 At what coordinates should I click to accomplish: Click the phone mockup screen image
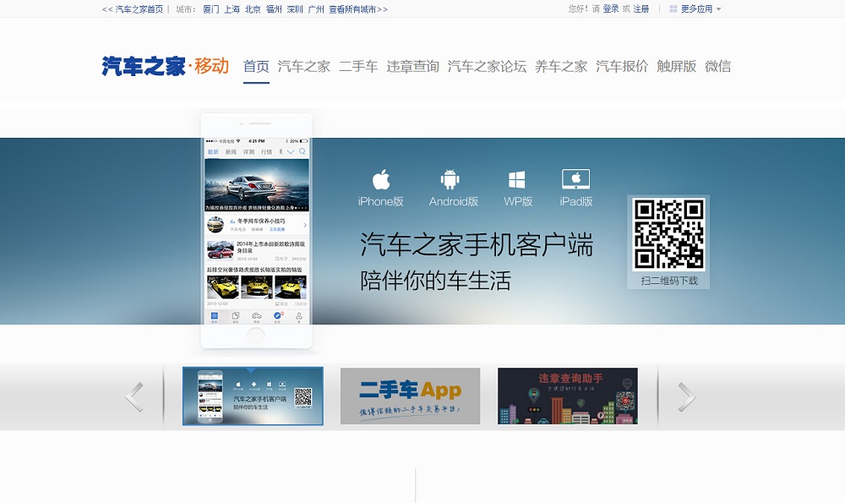[x=257, y=230]
